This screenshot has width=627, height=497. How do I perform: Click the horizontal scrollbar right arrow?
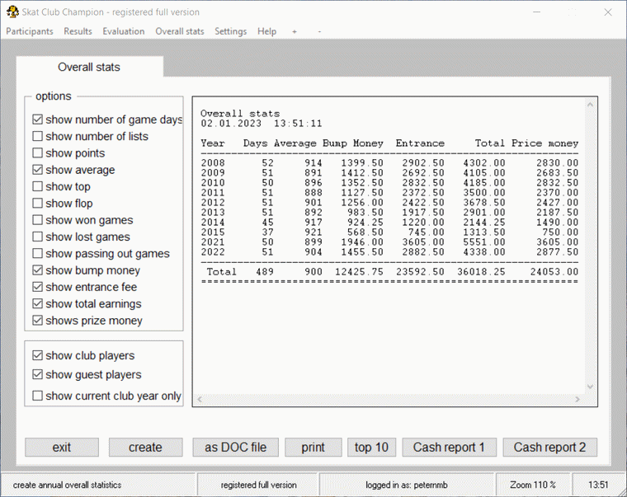point(577,399)
